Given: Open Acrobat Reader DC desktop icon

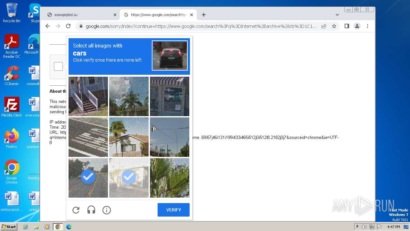Looking at the screenshot, I should 12,46.
